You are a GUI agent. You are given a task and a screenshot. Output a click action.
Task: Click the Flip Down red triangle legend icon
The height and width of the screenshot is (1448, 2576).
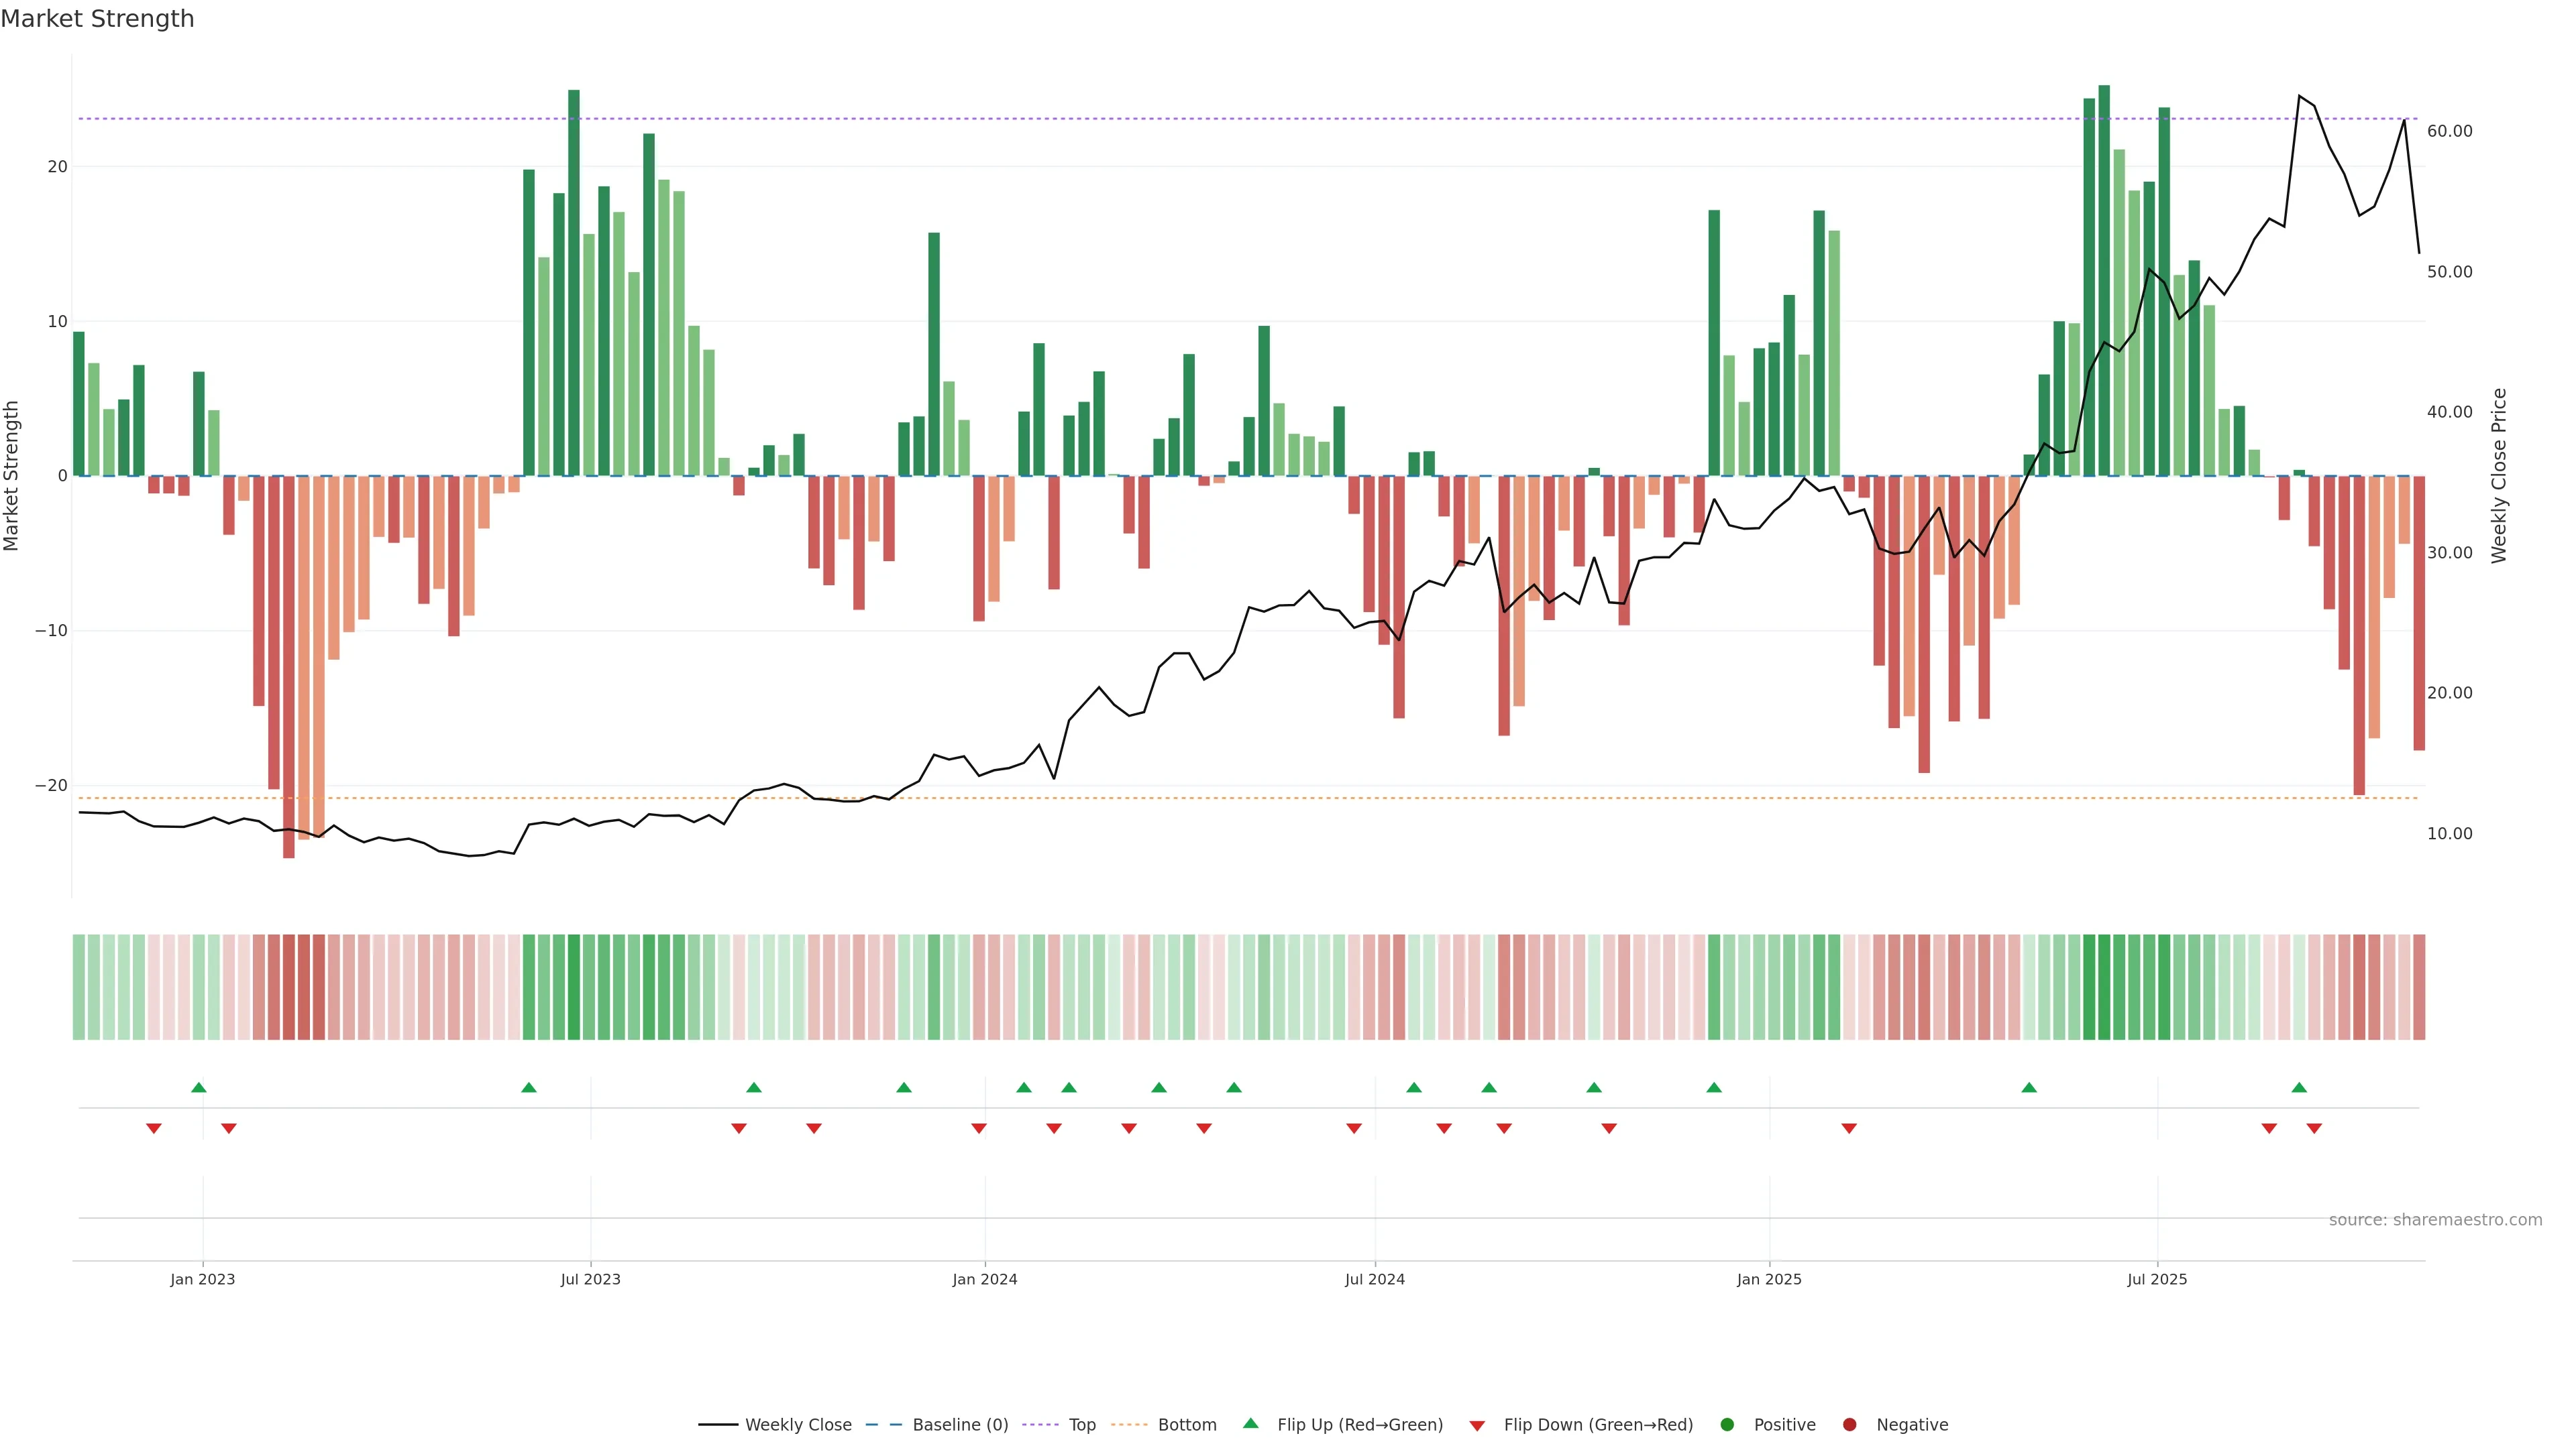pyautogui.click(x=1477, y=1425)
